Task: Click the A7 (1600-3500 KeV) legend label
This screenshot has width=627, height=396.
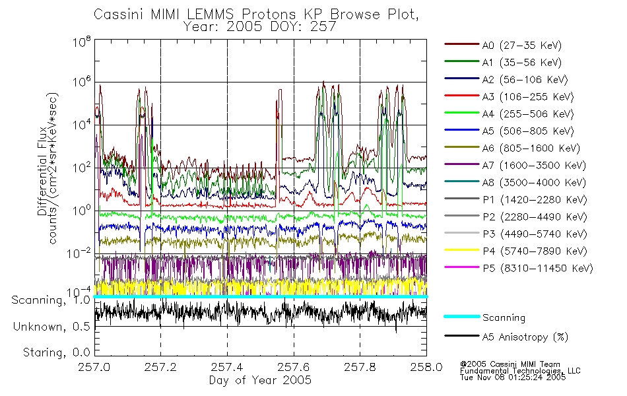Action: tap(534, 166)
